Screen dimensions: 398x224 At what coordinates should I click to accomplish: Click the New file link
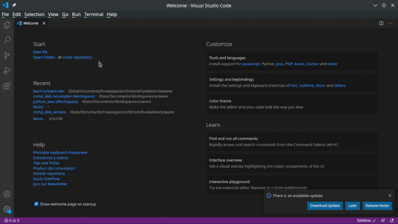pos(40,52)
